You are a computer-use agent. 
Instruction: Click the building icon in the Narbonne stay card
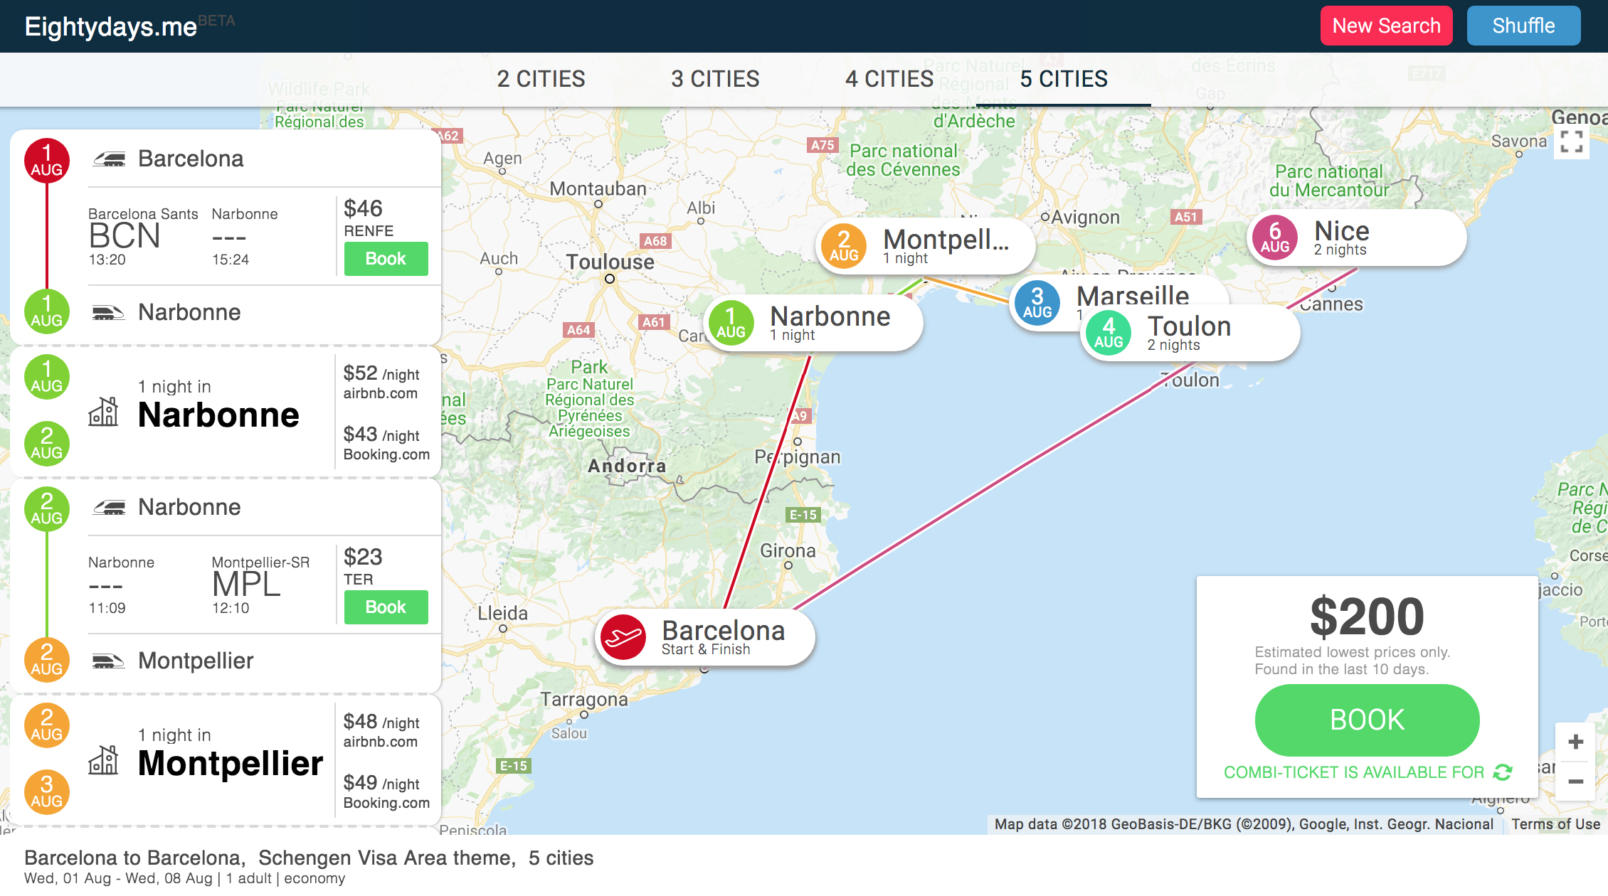click(103, 411)
